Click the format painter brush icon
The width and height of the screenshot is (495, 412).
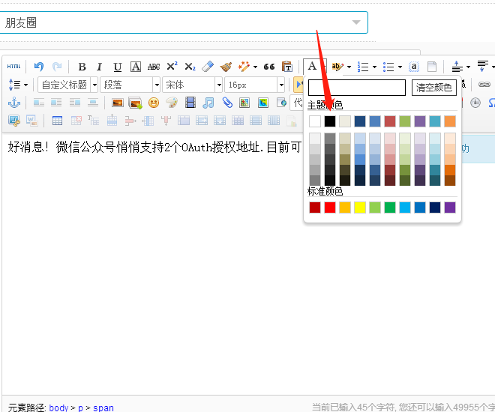[226, 67]
